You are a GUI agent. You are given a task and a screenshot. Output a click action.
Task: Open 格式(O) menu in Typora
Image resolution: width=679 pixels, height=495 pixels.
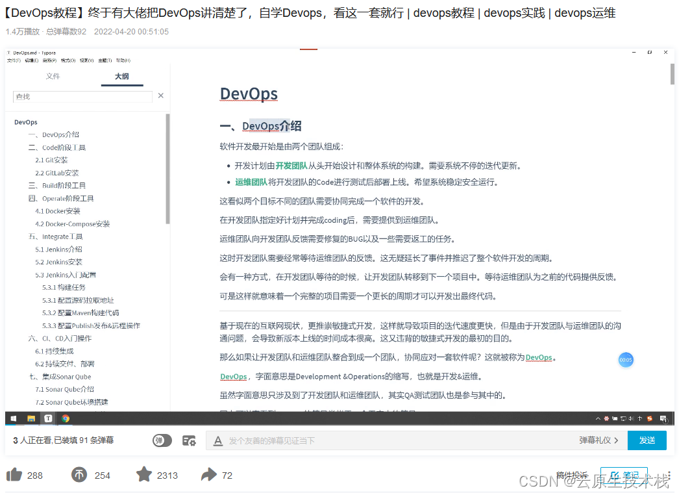68,60
